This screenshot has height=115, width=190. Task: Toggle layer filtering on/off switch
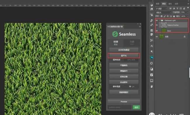(x=188, y=8)
